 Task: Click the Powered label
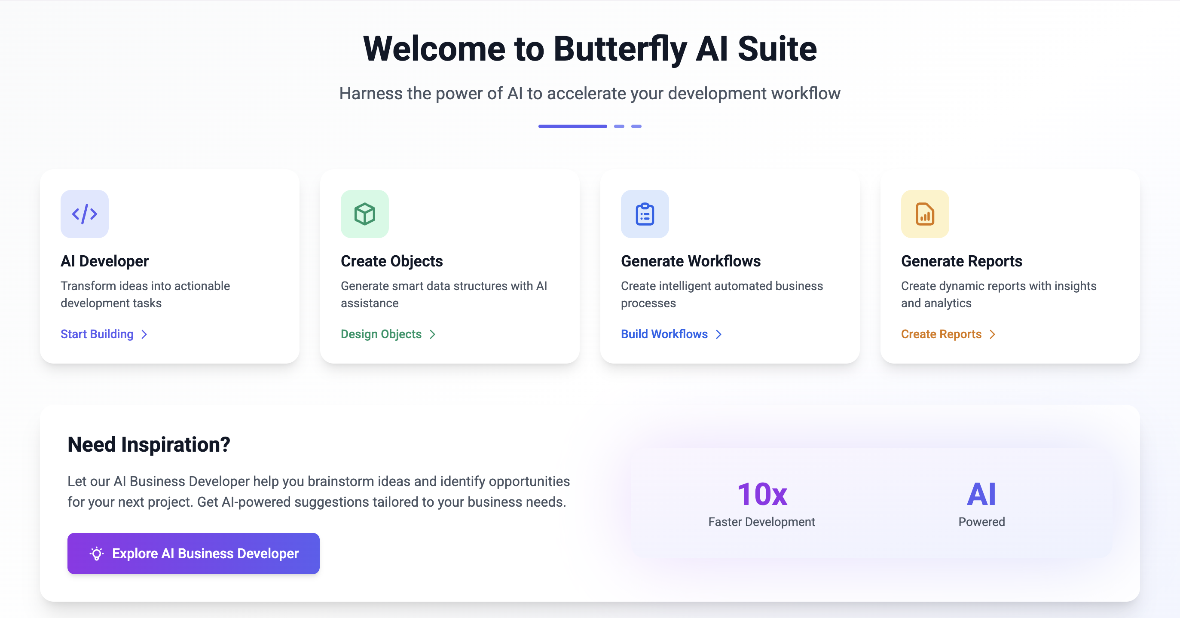tap(981, 522)
